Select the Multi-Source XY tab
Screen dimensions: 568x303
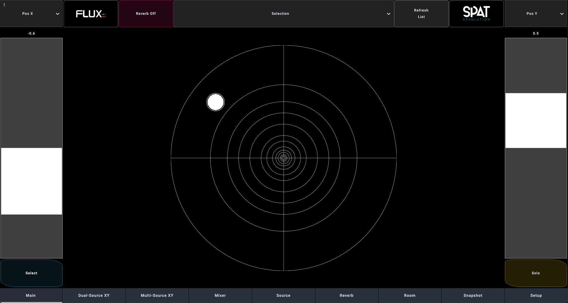[157, 296]
